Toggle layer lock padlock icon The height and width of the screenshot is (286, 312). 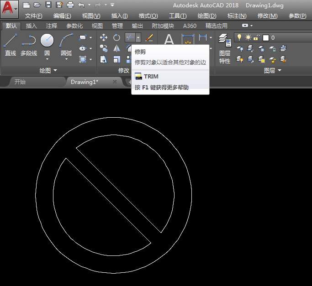click(x=257, y=37)
